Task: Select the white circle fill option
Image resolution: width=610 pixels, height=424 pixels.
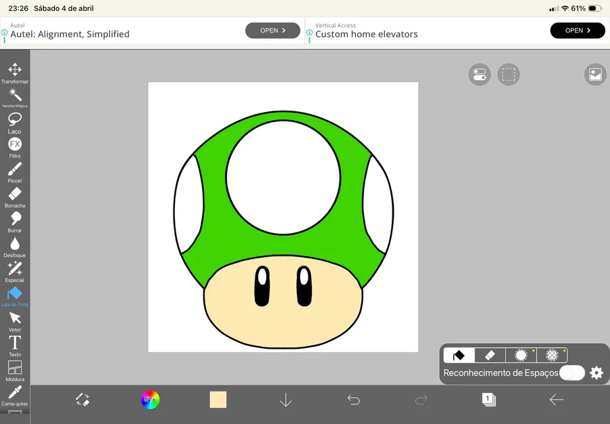Action: coord(521,355)
